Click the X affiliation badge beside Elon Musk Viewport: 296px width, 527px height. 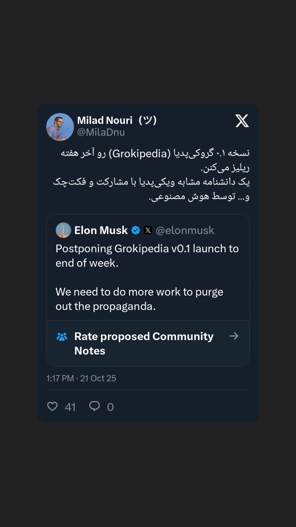point(148,230)
